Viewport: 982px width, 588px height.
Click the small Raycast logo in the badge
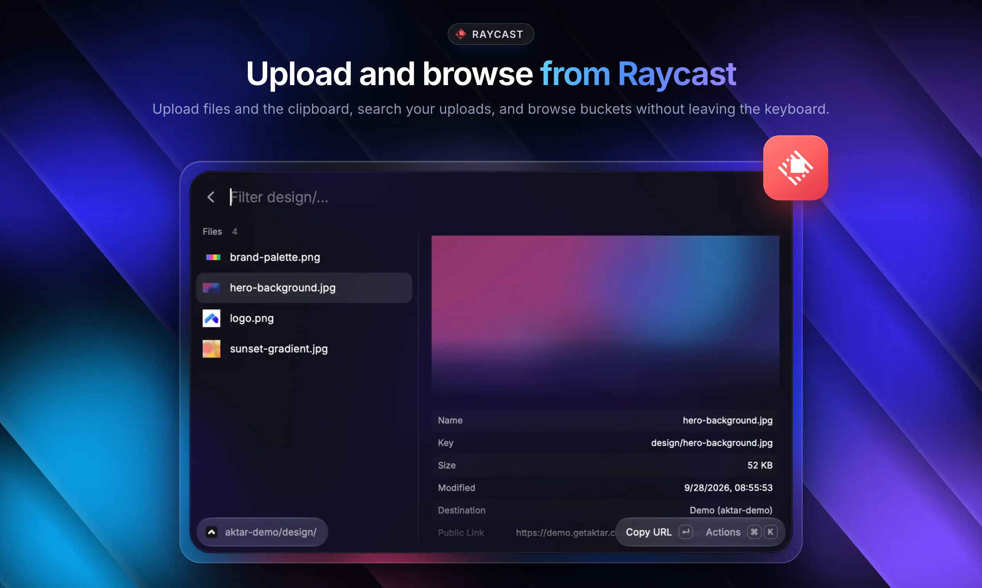460,34
